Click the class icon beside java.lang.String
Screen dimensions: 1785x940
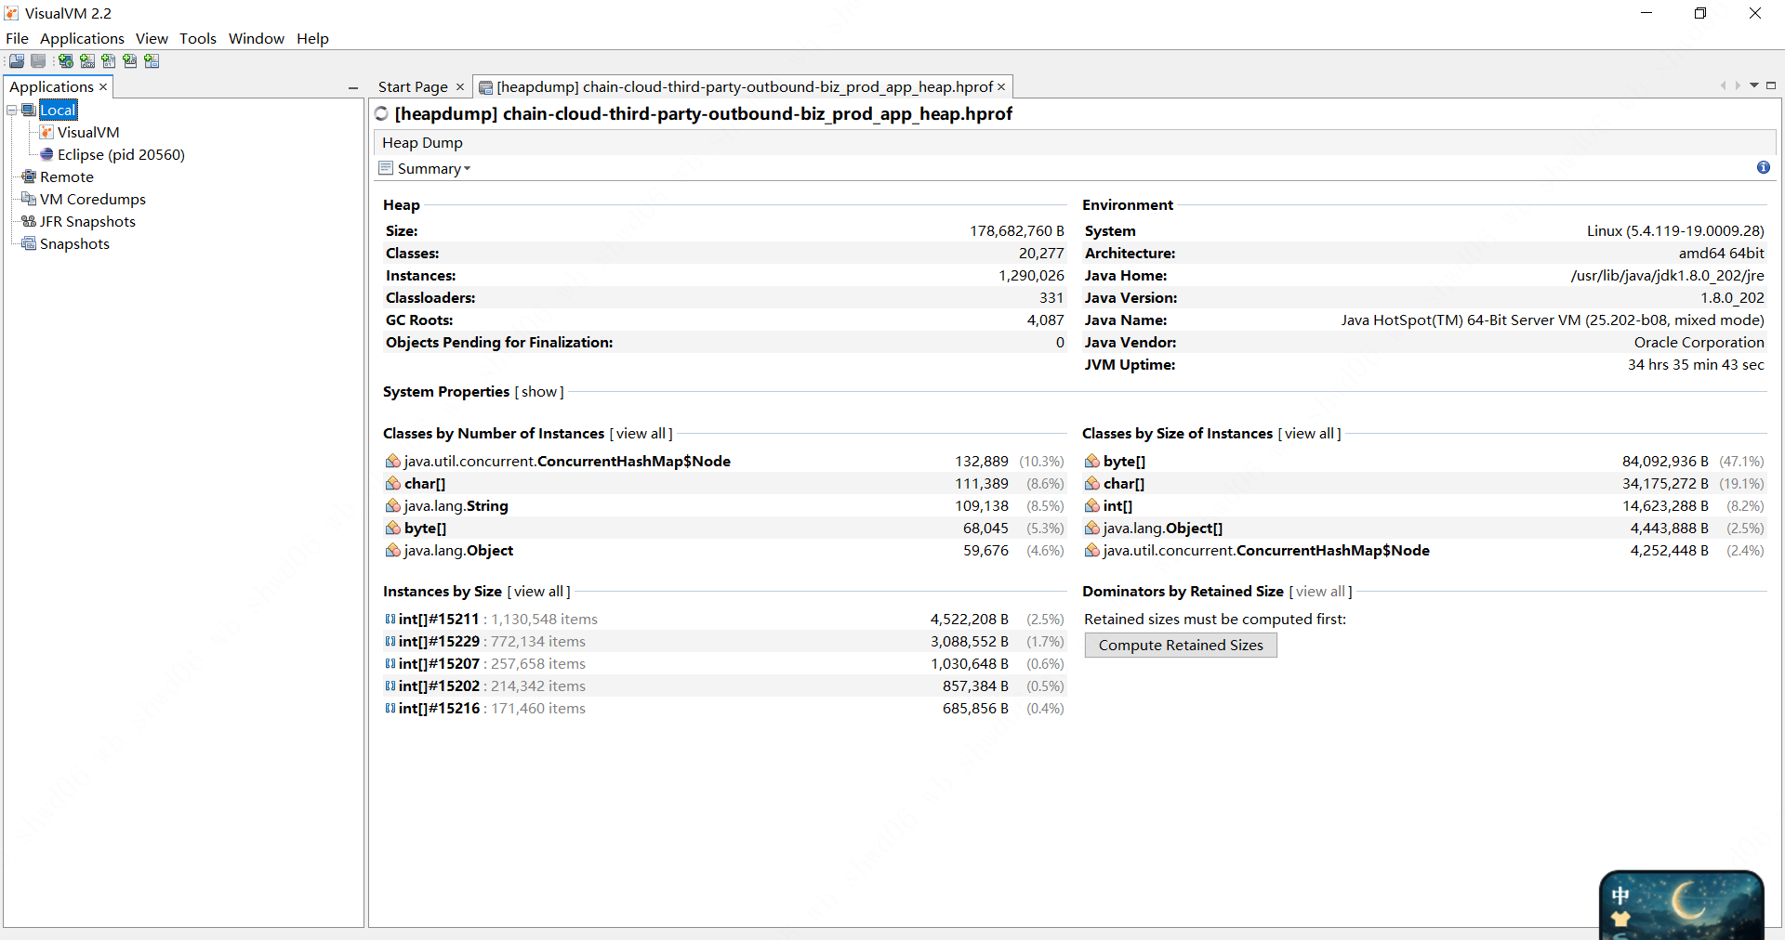pyautogui.click(x=393, y=505)
